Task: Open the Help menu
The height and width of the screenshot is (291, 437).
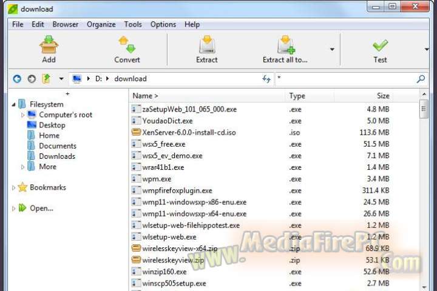Action: coord(192,24)
